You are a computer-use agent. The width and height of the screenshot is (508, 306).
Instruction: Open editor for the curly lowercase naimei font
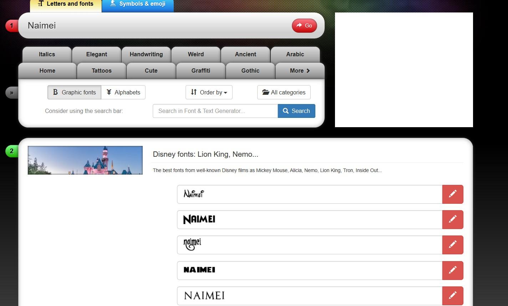pos(453,245)
